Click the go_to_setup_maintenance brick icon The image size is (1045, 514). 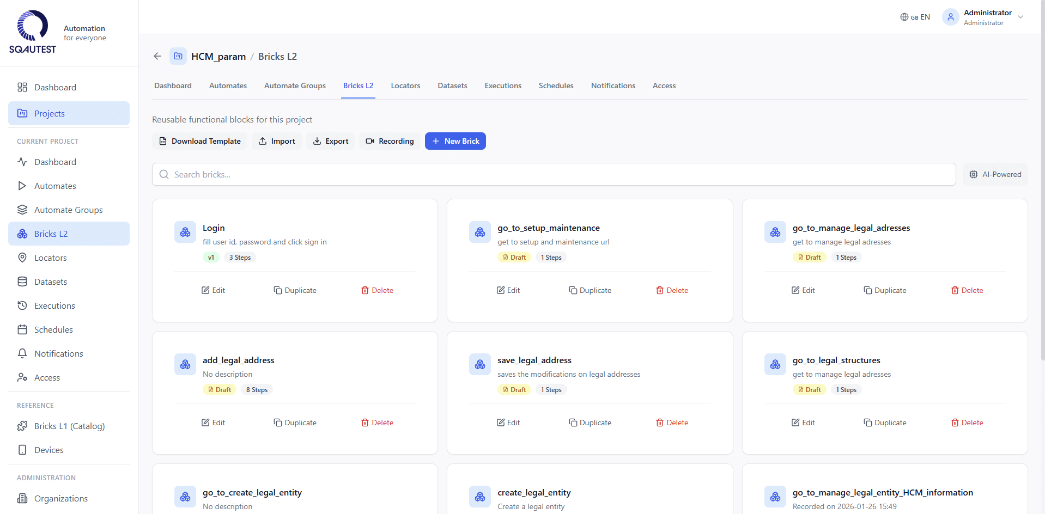pos(480,232)
